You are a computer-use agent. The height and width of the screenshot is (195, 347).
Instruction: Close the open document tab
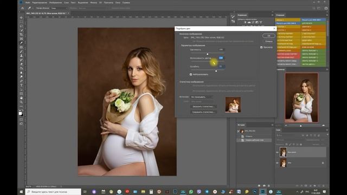click(x=68, y=13)
